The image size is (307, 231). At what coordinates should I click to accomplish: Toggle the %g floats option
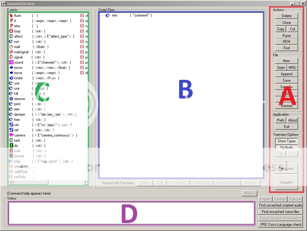[x=286, y=147]
